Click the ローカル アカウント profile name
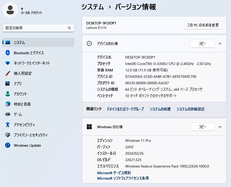The height and width of the screenshot is (187, 231). pyautogui.click(x=31, y=13)
